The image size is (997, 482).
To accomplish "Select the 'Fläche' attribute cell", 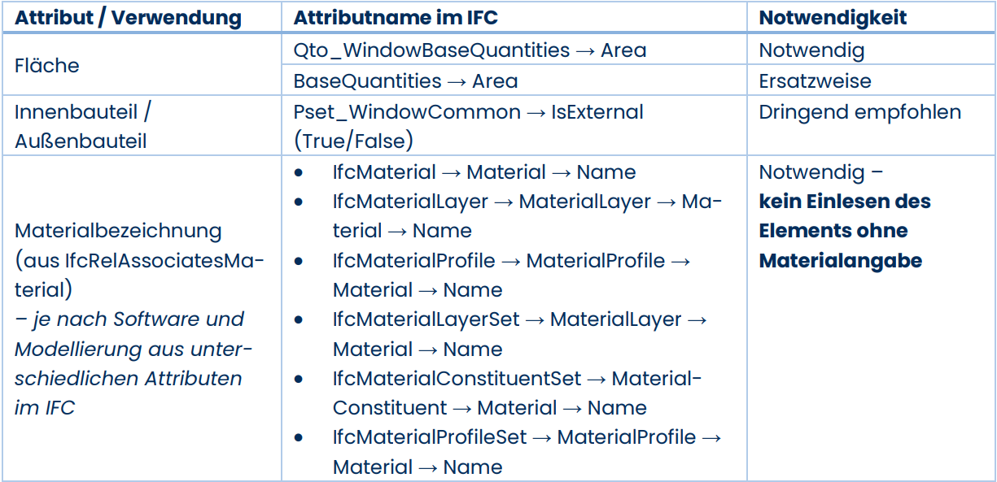I will [47, 66].
